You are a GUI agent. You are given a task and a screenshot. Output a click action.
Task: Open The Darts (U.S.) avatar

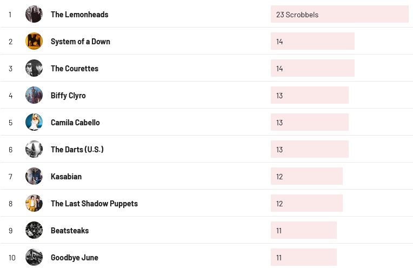point(34,149)
